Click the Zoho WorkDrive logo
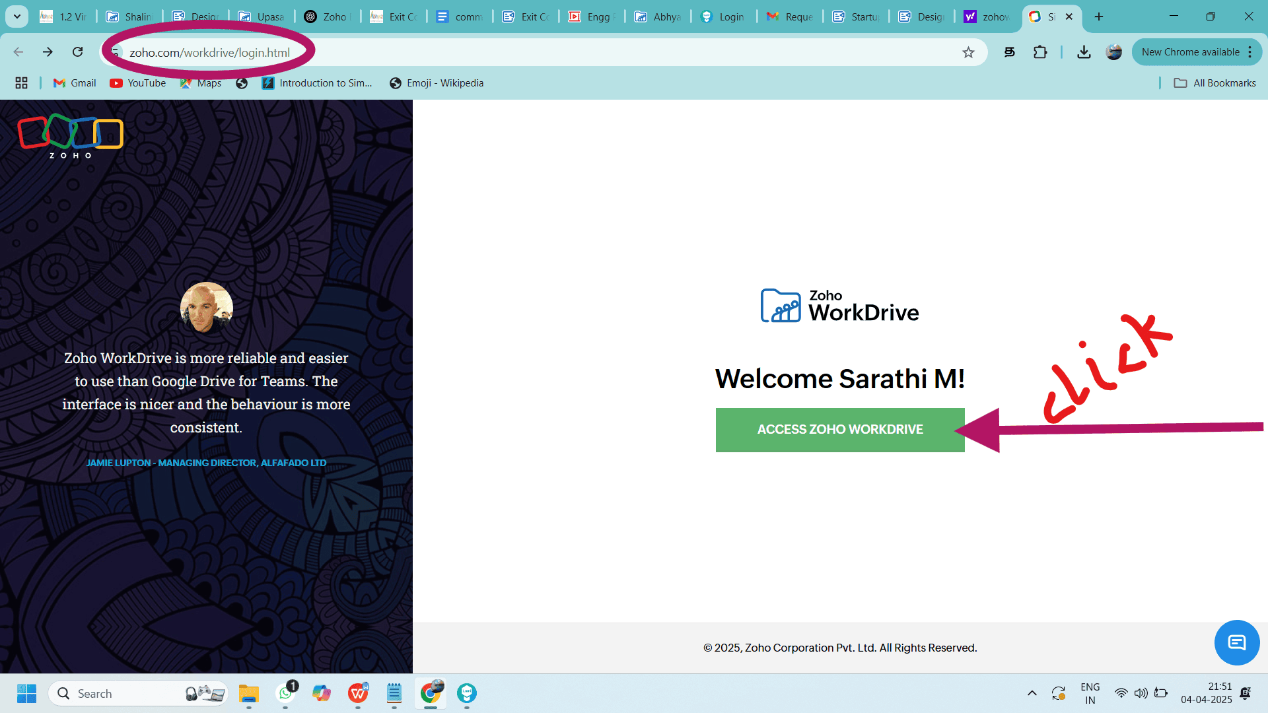The height and width of the screenshot is (713, 1268). click(x=840, y=306)
